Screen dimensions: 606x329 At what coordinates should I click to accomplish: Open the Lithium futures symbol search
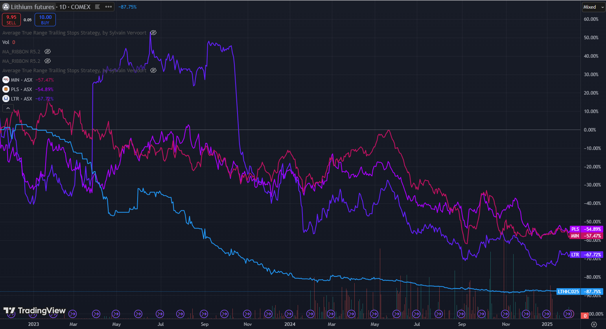tap(33, 7)
